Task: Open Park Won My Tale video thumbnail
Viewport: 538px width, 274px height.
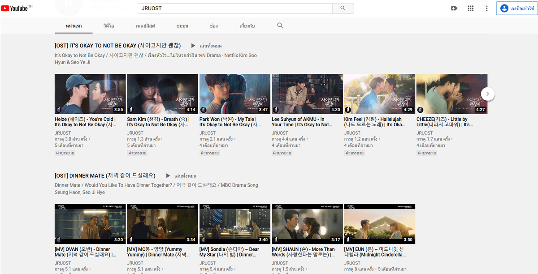Action: click(x=235, y=94)
